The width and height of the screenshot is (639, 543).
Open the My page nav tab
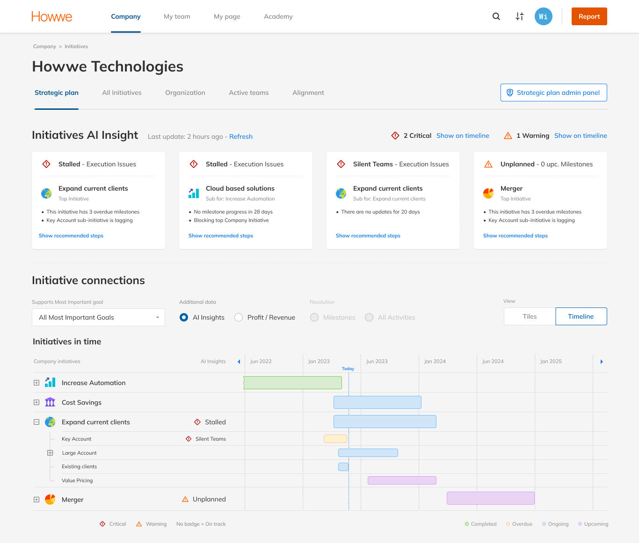click(227, 16)
